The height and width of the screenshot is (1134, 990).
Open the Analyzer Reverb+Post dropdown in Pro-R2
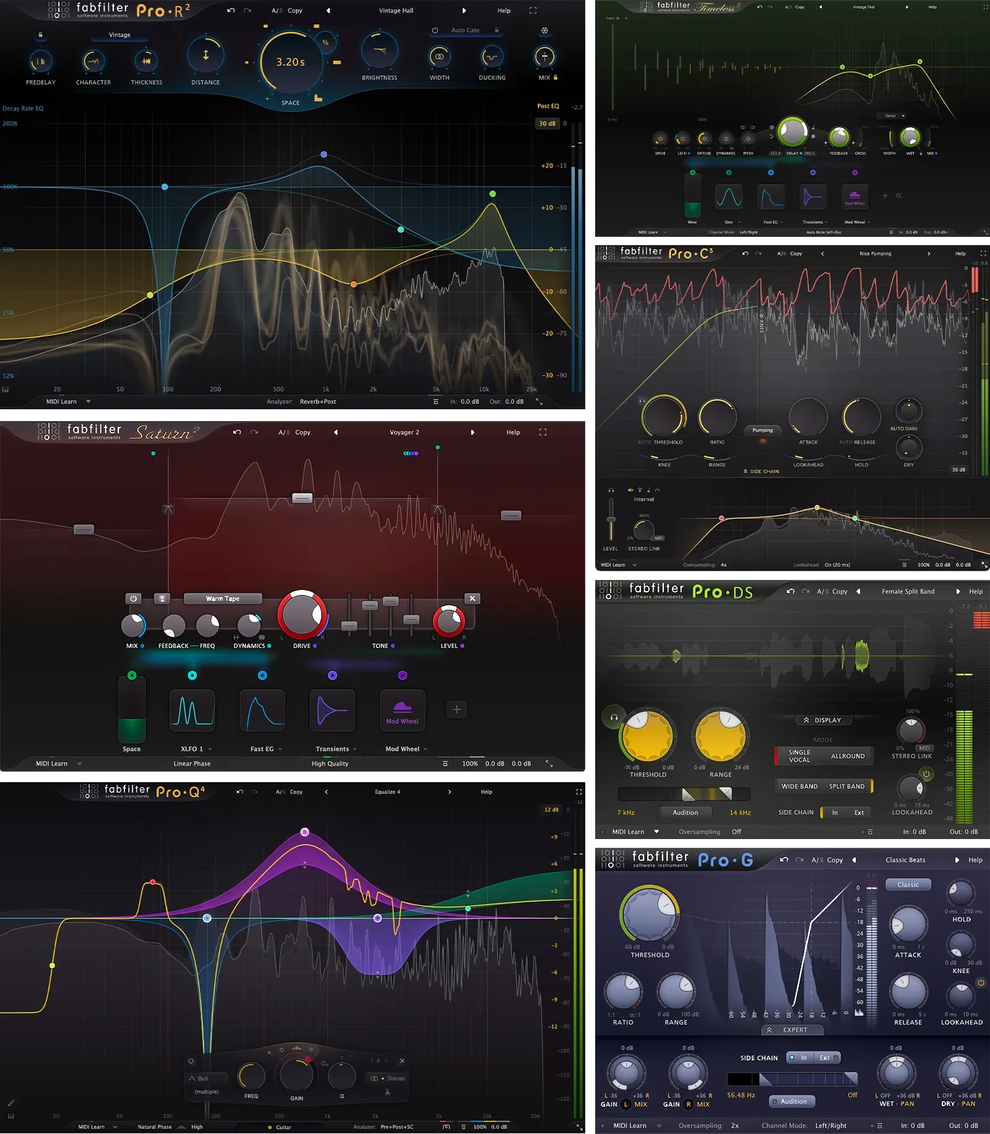317,402
